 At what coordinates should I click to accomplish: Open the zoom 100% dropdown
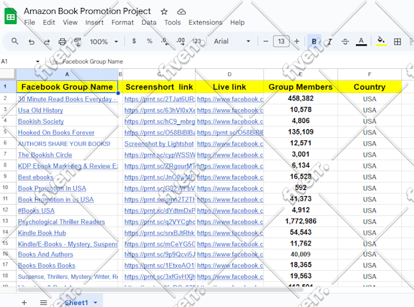tap(103, 41)
